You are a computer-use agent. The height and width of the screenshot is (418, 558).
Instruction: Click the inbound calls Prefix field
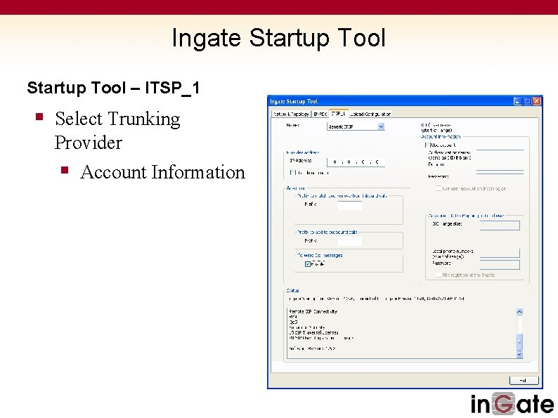(x=350, y=205)
